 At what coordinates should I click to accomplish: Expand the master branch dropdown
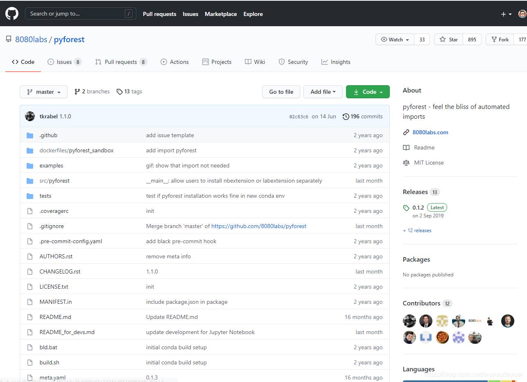tap(43, 92)
